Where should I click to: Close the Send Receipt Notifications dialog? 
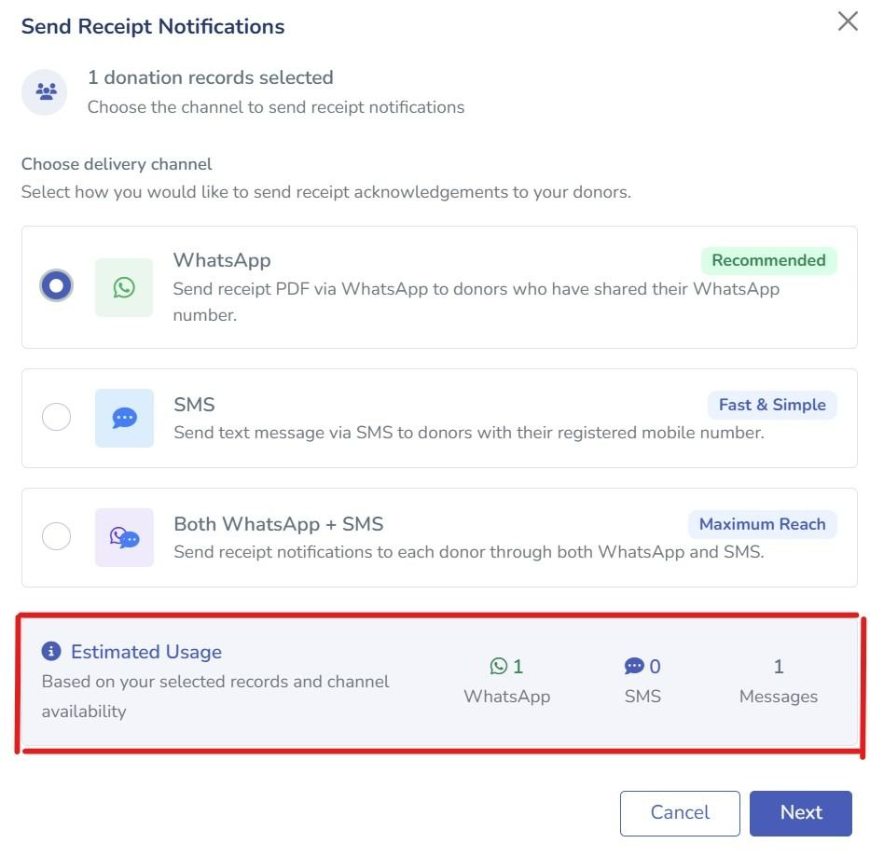click(x=848, y=21)
